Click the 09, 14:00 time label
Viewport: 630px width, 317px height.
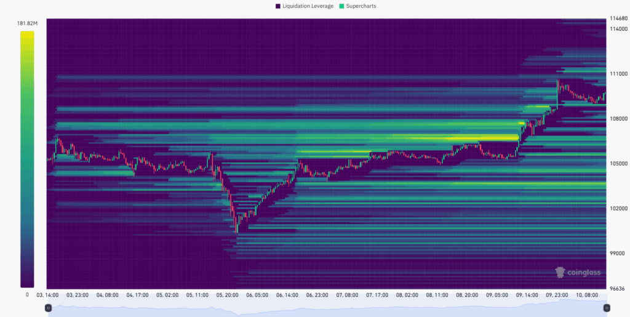527,295
